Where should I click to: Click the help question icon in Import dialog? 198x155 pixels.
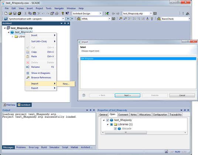84,95
